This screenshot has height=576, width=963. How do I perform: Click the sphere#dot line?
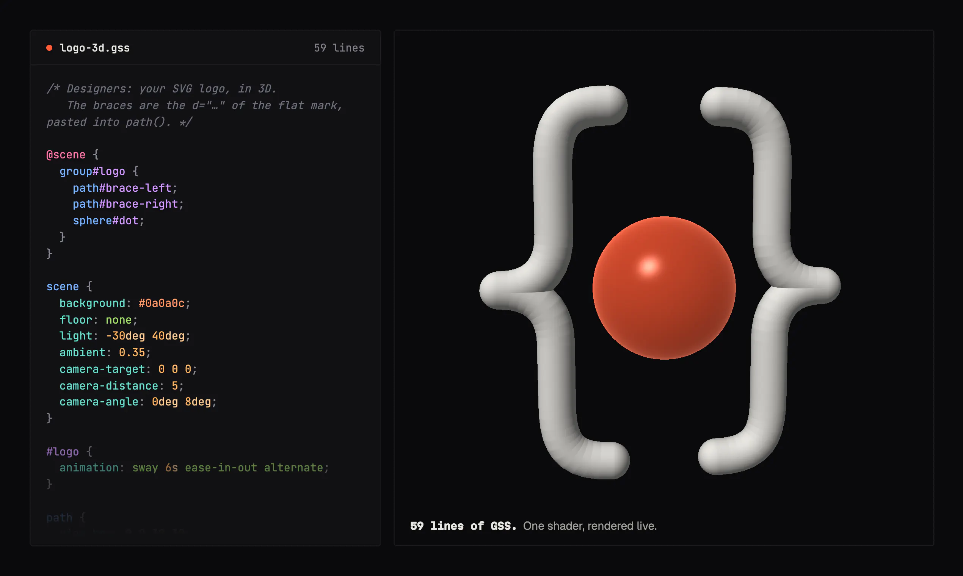click(x=109, y=221)
